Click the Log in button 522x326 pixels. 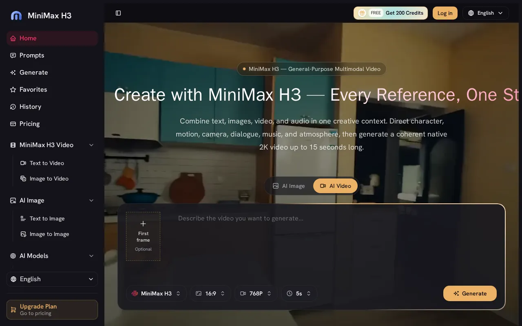click(445, 13)
